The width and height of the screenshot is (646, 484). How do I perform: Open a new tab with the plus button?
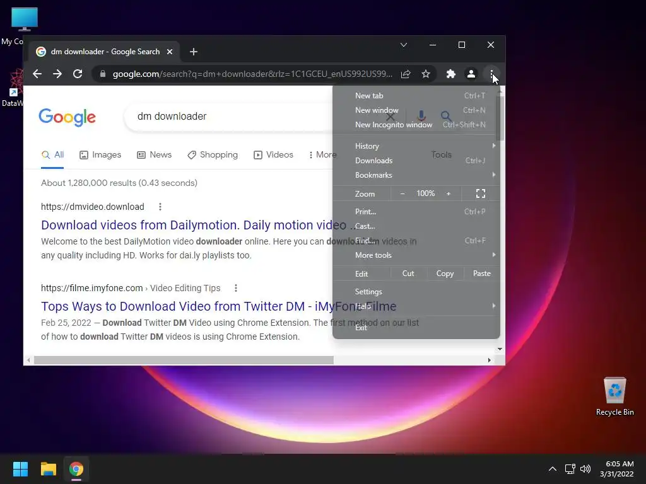(x=194, y=52)
